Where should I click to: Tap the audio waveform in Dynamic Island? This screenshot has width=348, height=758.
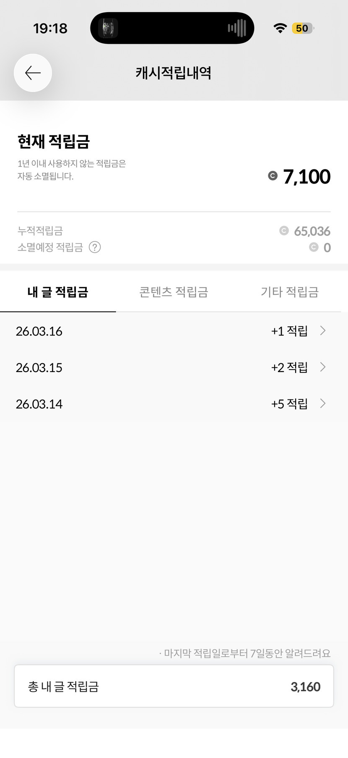pyautogui.click(x=237, y=28)
